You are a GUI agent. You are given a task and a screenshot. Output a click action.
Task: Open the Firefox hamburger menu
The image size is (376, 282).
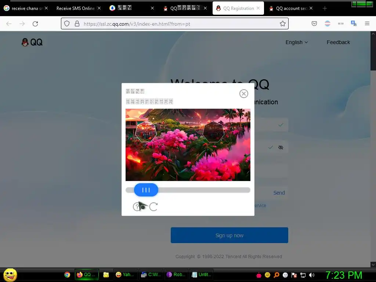[x=367, y=23]
